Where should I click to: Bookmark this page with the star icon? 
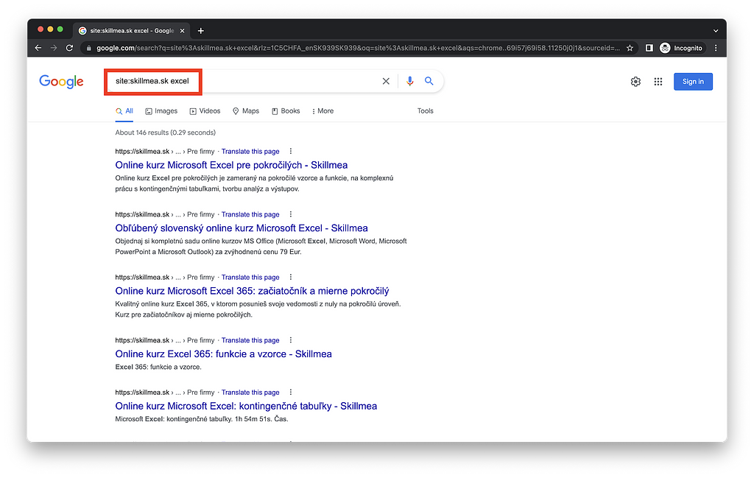pos(630,48)
